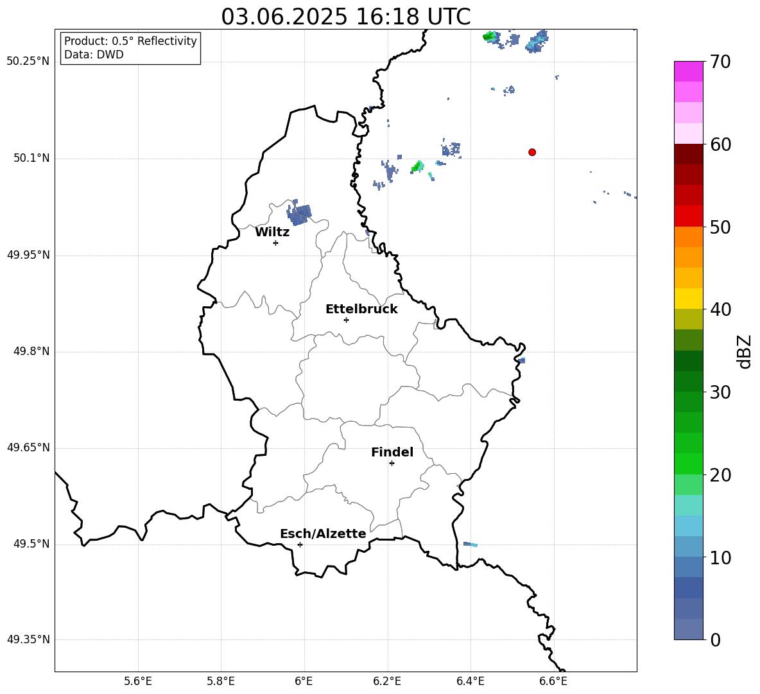Viewport: 760px width, 694px height.
Task: Pick the dark green segment just above the 30 tick
Action: pos(689,381)
